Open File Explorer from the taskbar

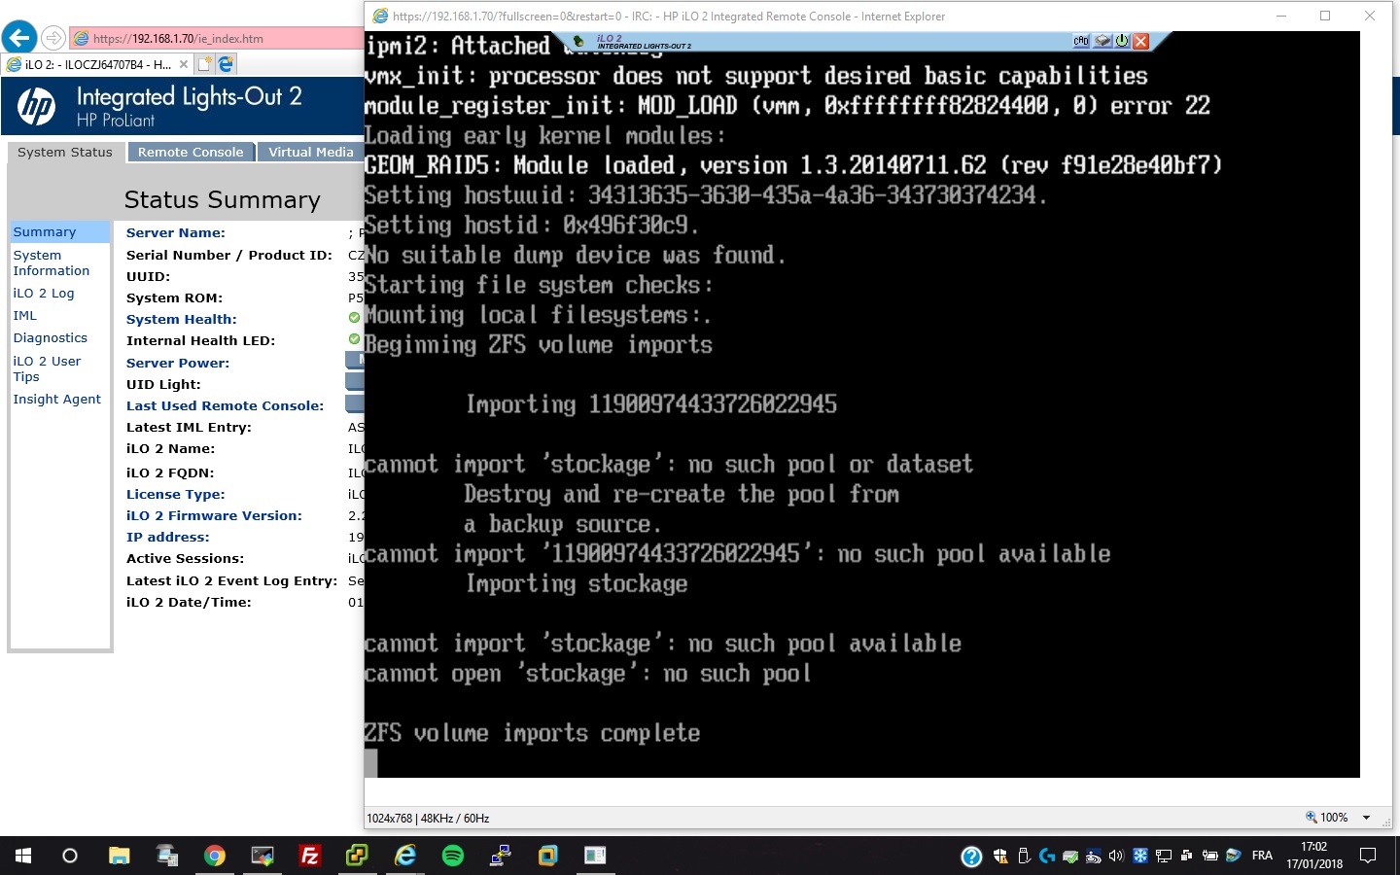(119, 856)
